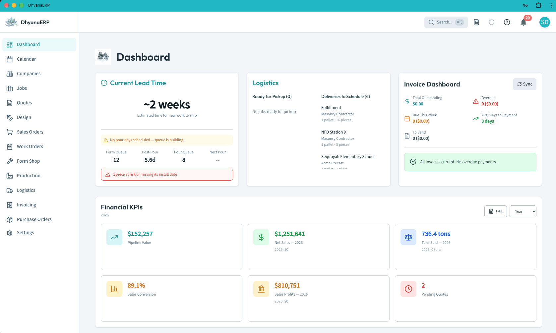Click the Sync button on Invoice Dashboard
Image resolution: width=556 pixels, height=333 pixels.
pos(525,84)
